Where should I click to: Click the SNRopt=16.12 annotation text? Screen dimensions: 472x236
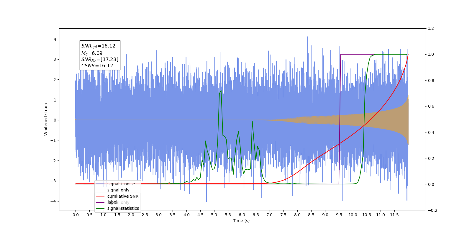[x=98, y=46]
